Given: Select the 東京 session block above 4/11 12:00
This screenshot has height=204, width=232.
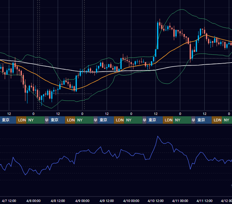Looking at the screenshot, I should coord(204,120).
